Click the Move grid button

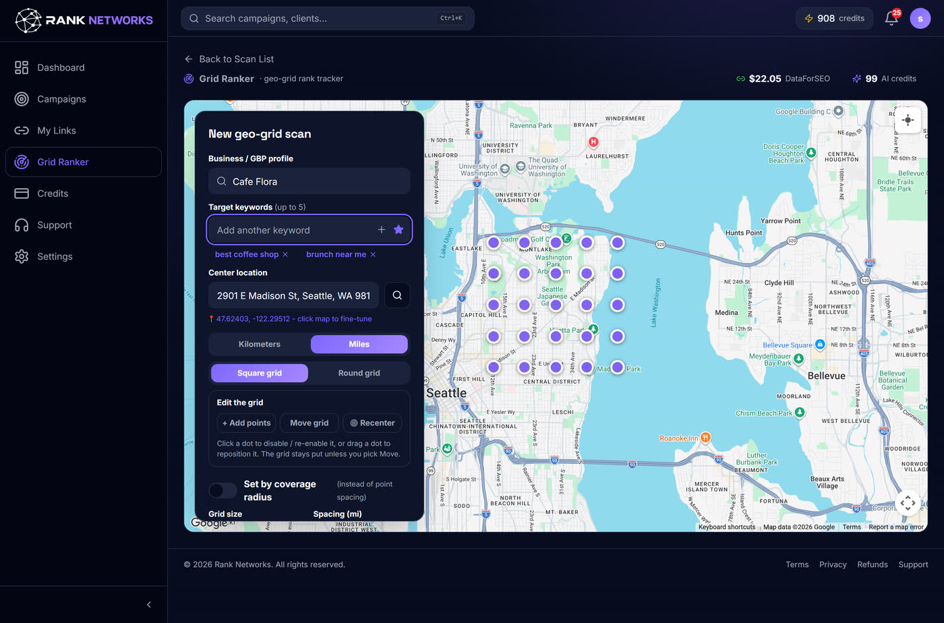click(309, 423)
